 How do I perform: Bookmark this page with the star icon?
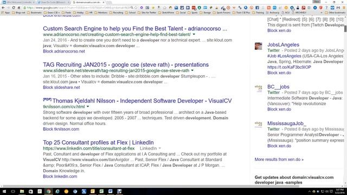136,8
